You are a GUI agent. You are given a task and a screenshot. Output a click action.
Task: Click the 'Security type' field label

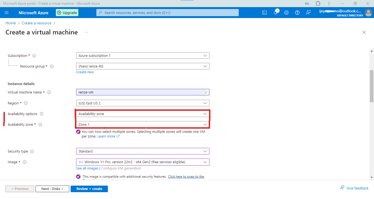pyautogui.click(x=18, y=151)
